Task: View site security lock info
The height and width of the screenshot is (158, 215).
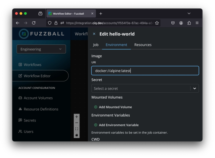Action: 56,23
